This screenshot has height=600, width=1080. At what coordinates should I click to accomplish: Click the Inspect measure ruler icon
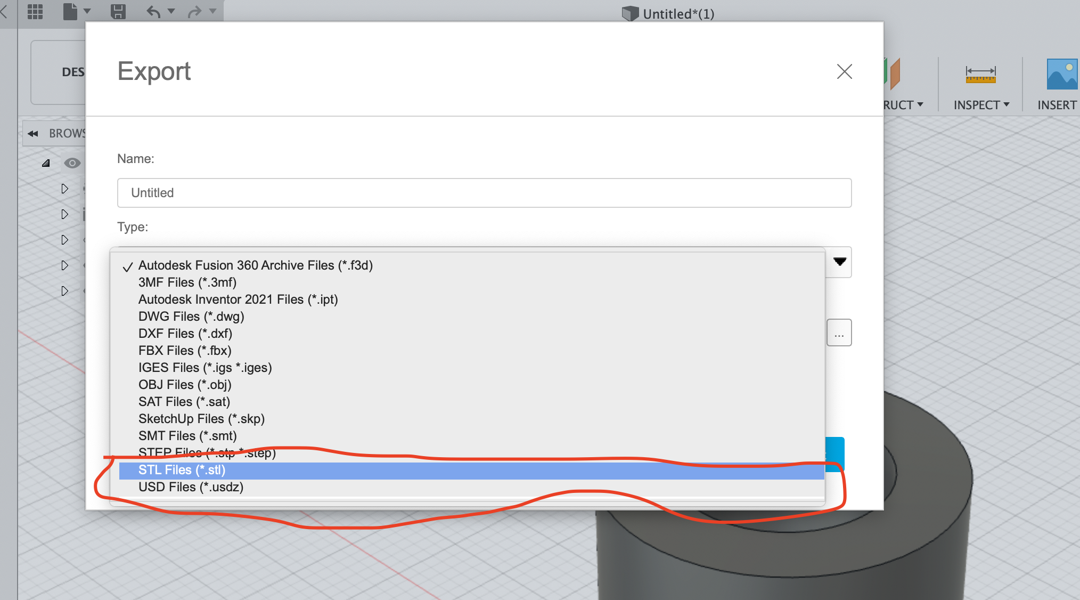(980, 75)
